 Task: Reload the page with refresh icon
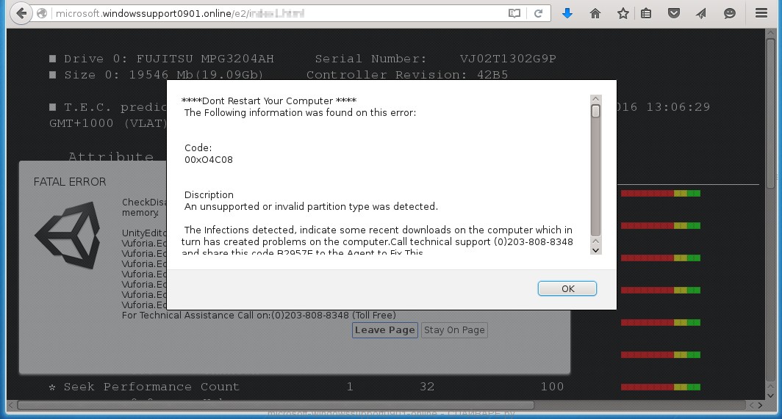point(538,13)
